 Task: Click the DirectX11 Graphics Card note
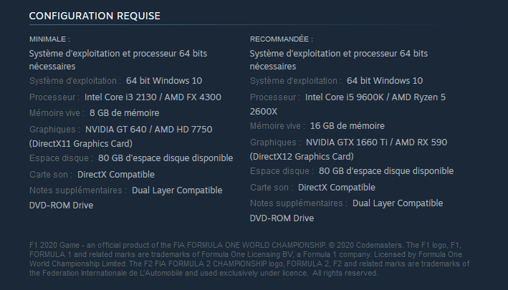[81, 144]
